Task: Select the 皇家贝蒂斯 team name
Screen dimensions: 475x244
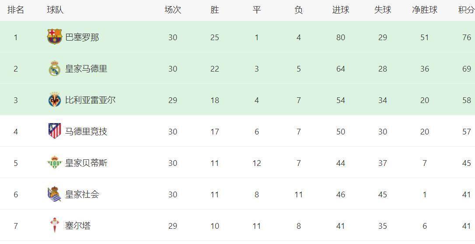Action: click(86, 163)
